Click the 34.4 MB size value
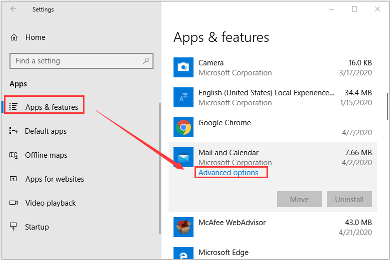The image size is (390, 260). pyautogui.click(x=358, y=93)
